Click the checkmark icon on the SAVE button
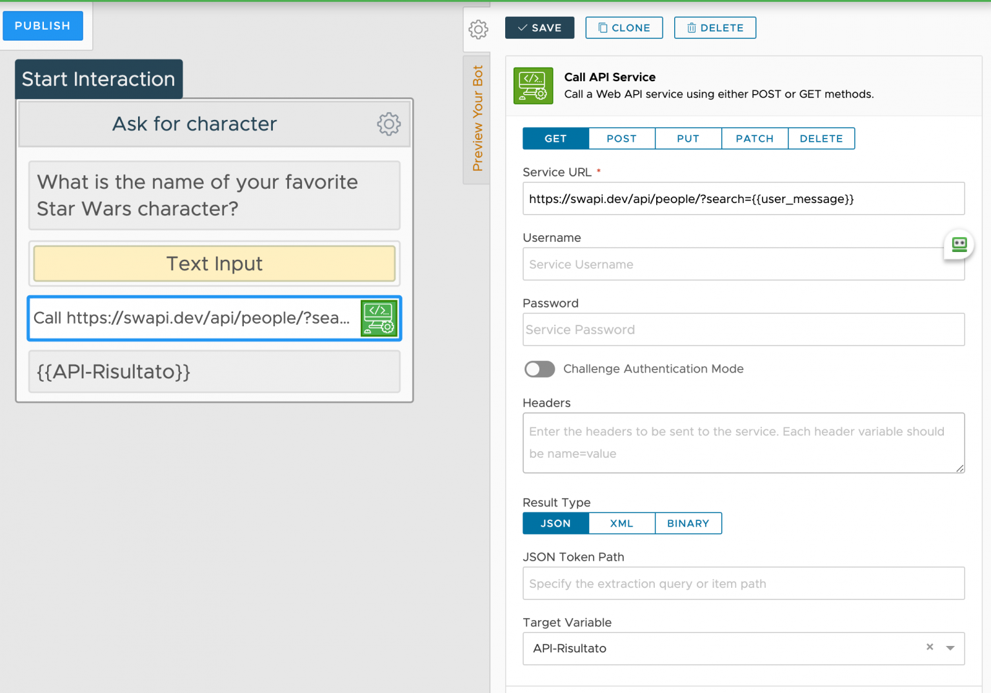991x693 pixels. tap(524, 28)
